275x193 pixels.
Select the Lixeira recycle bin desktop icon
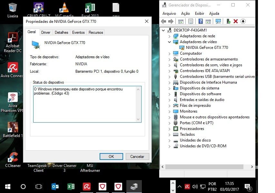13,10
